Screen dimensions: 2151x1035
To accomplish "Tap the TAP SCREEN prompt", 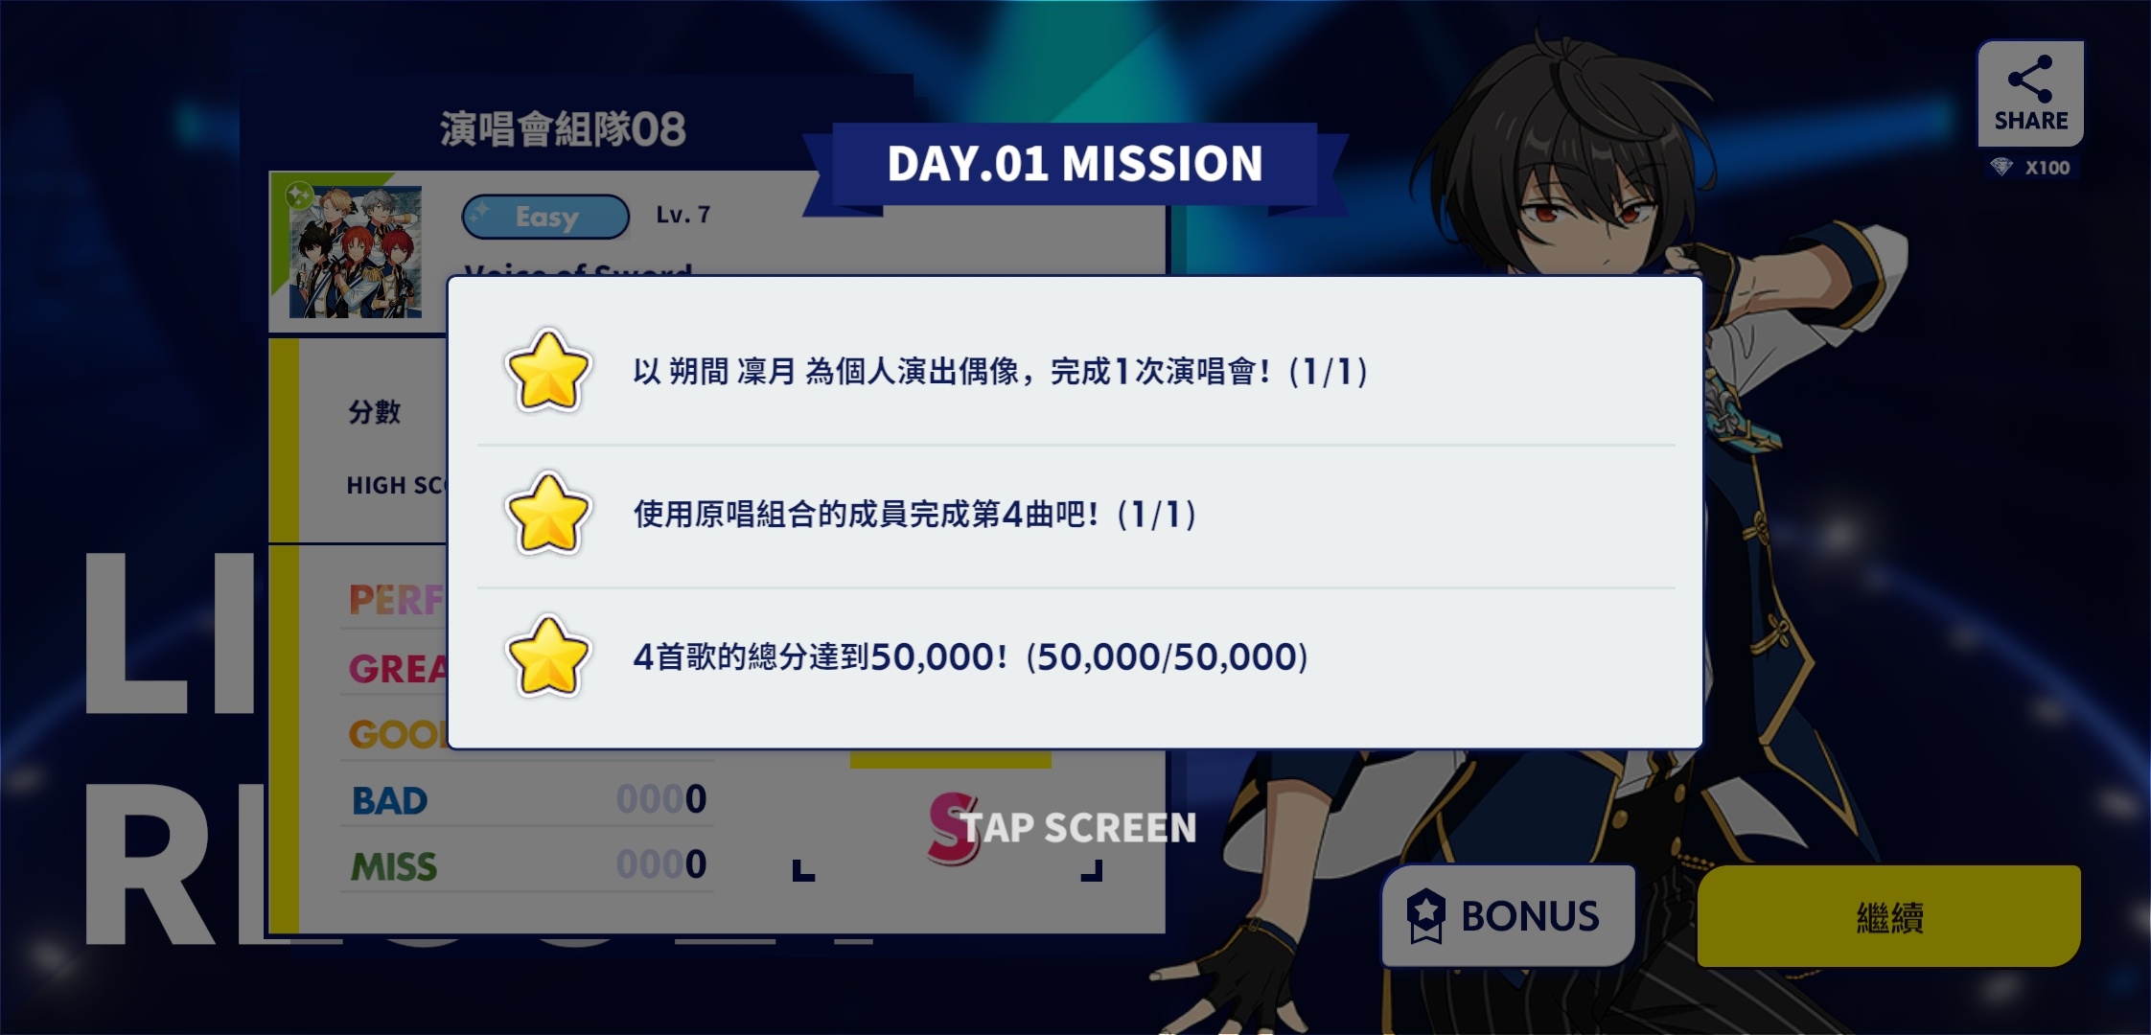I will pyautogui.click(x=1078, y=828).
